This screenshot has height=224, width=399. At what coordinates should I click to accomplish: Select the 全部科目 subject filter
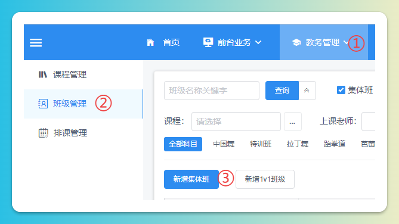[x=183, y=144]
